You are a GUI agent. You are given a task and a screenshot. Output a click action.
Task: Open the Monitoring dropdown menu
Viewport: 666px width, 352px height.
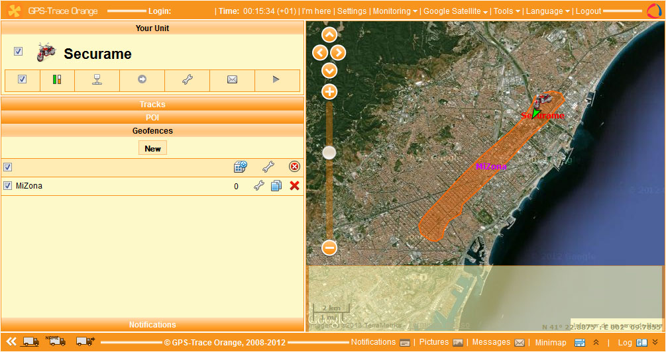click(395, 11)
